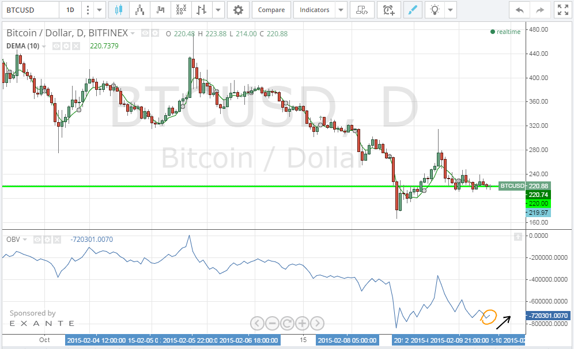Open the Indicators menu
This screenshot has height=349, width=574.
pos(314,10)
